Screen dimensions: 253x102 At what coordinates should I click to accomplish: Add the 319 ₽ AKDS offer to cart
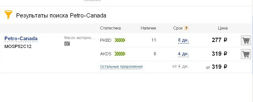[246, 54]
